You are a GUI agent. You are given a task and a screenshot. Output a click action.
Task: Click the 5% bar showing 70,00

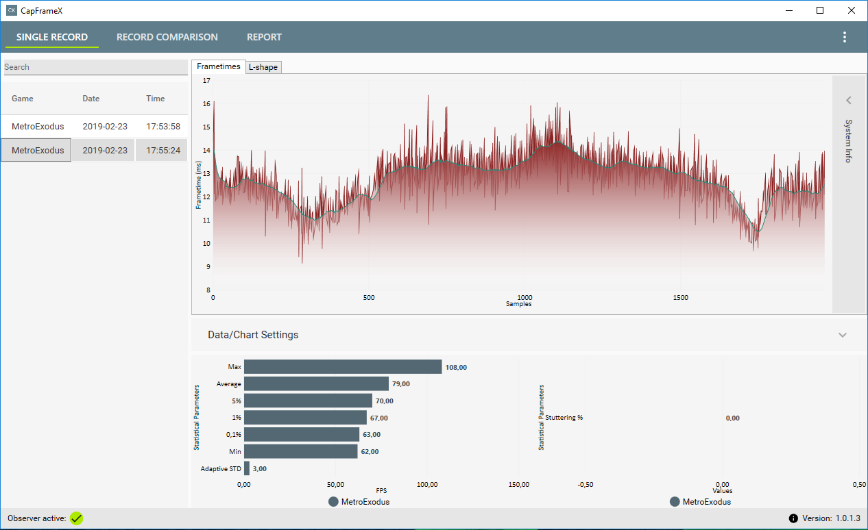pos(309,401)
